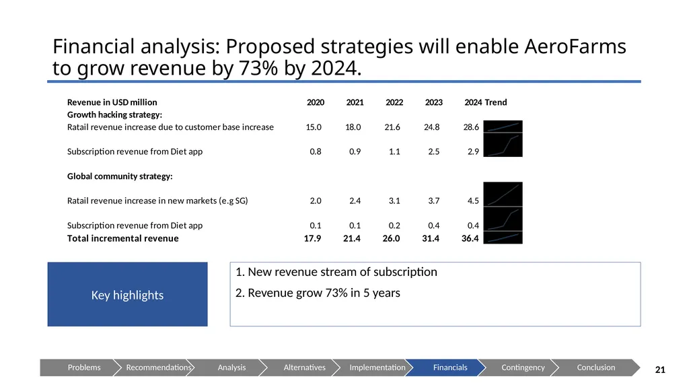
Task: Click the 'Total incremental revenue' label
Action: 123,238
